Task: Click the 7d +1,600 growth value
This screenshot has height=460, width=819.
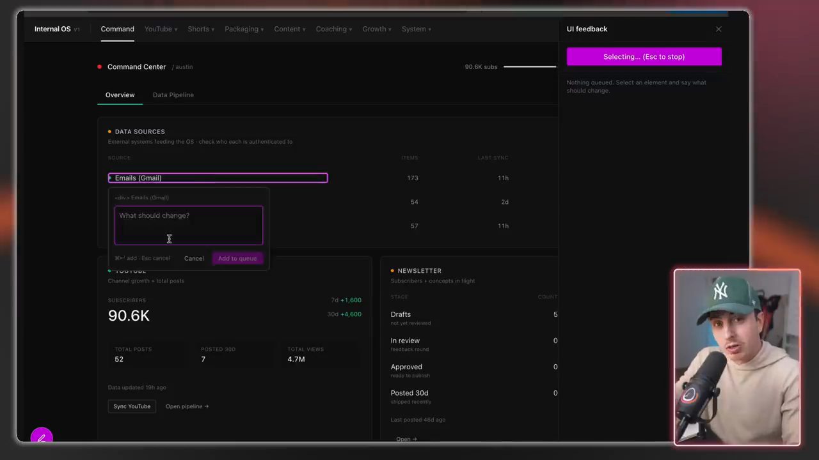Action: click(x=346, y=300)
